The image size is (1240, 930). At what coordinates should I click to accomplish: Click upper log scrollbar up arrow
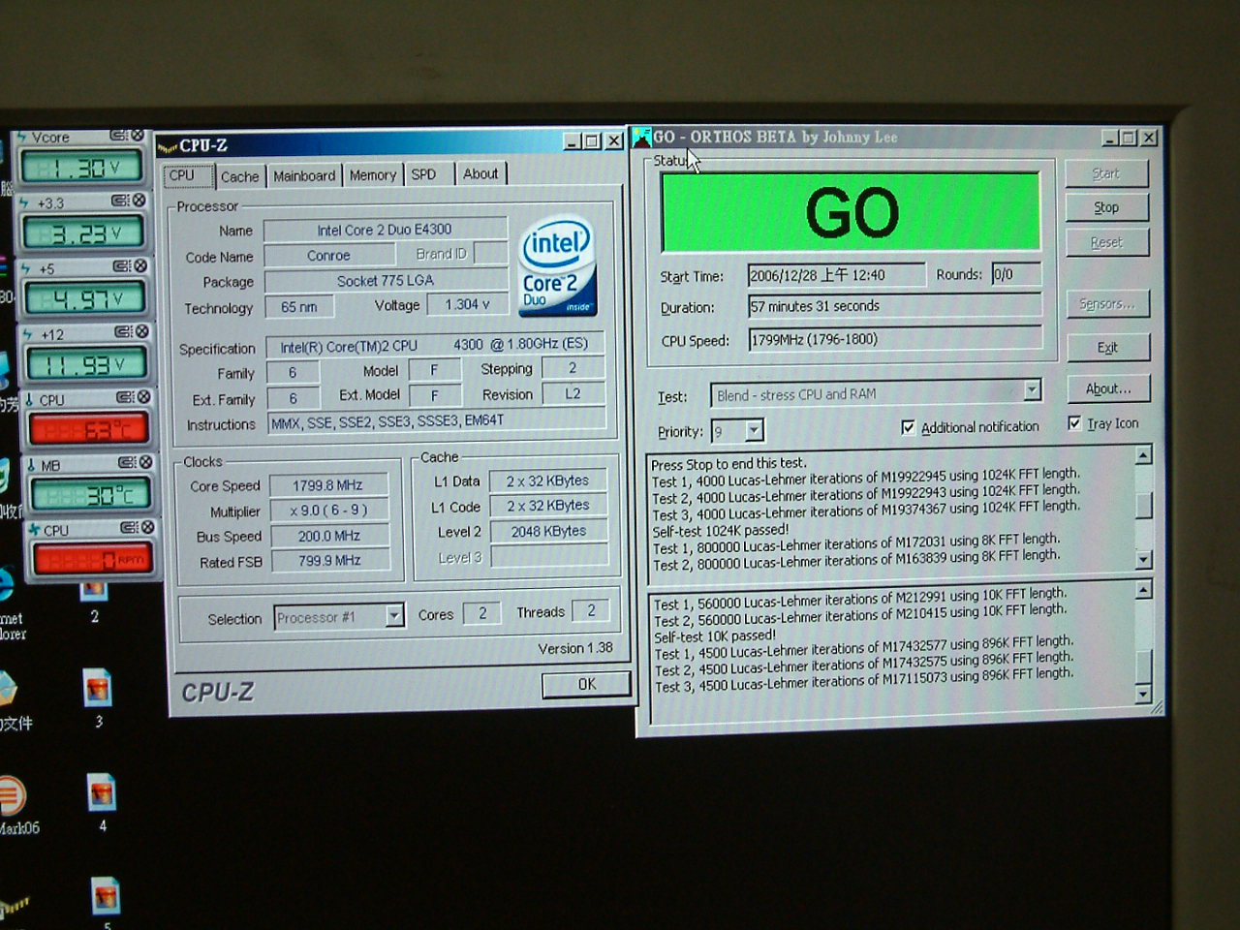click(1143, 455)
